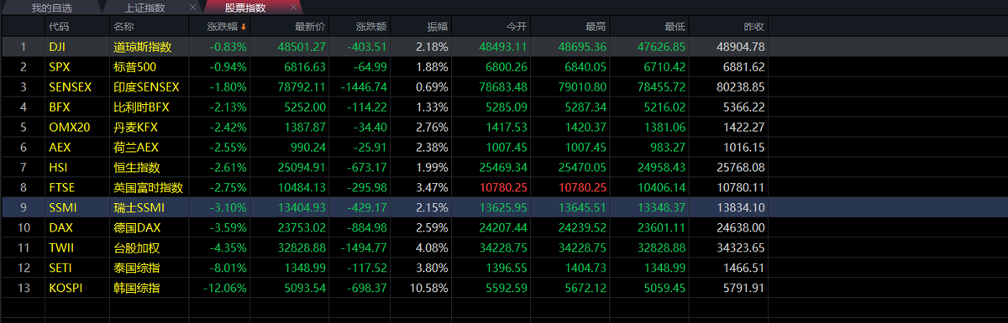Click the previous close 13834.10

coord(741,207)
